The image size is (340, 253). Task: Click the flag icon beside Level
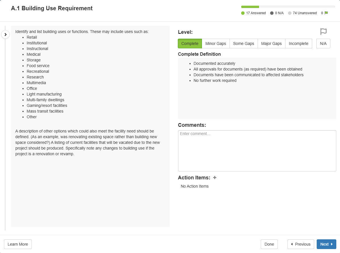[323, 32]
